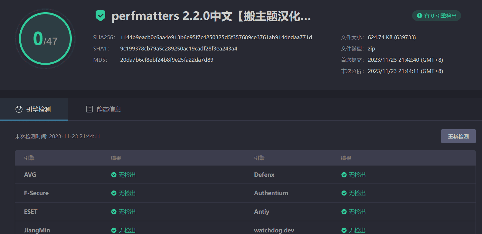Click the 有 0 引擎检出 badge

click(436, 15)
